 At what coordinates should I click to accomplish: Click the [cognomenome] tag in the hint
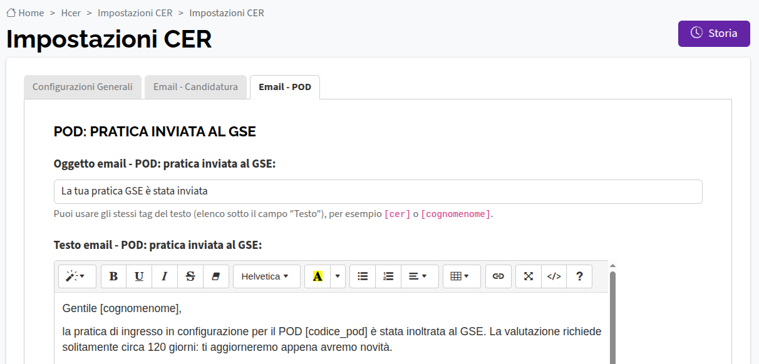(456, 214)
